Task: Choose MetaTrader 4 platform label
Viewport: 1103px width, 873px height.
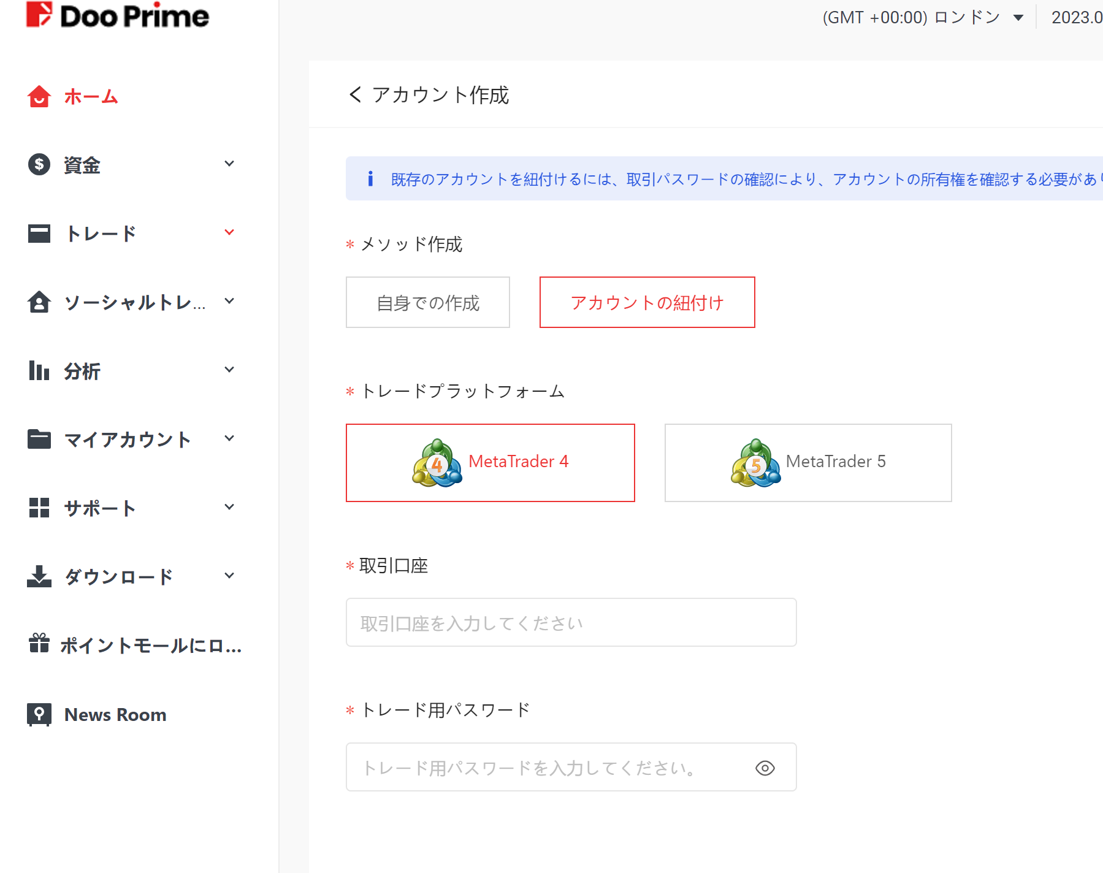Action: [x=519, y=461]
